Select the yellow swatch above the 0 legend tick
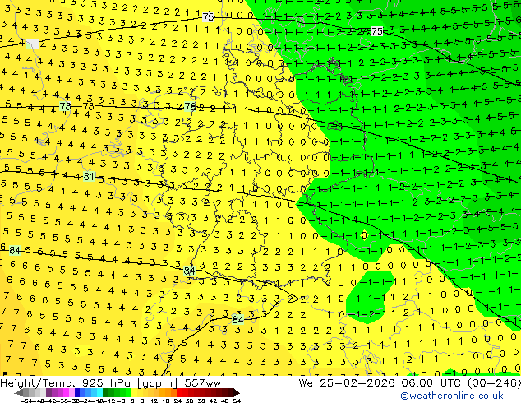This screenshot has height=403, width=521. click(x=134, y=392)
